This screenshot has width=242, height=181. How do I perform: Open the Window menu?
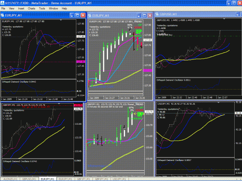pyautogui.click(x=53, y=8)
